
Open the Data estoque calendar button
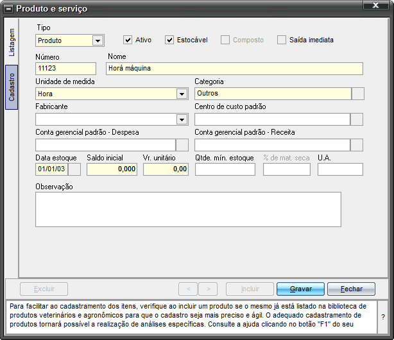(x=74, y=169)
